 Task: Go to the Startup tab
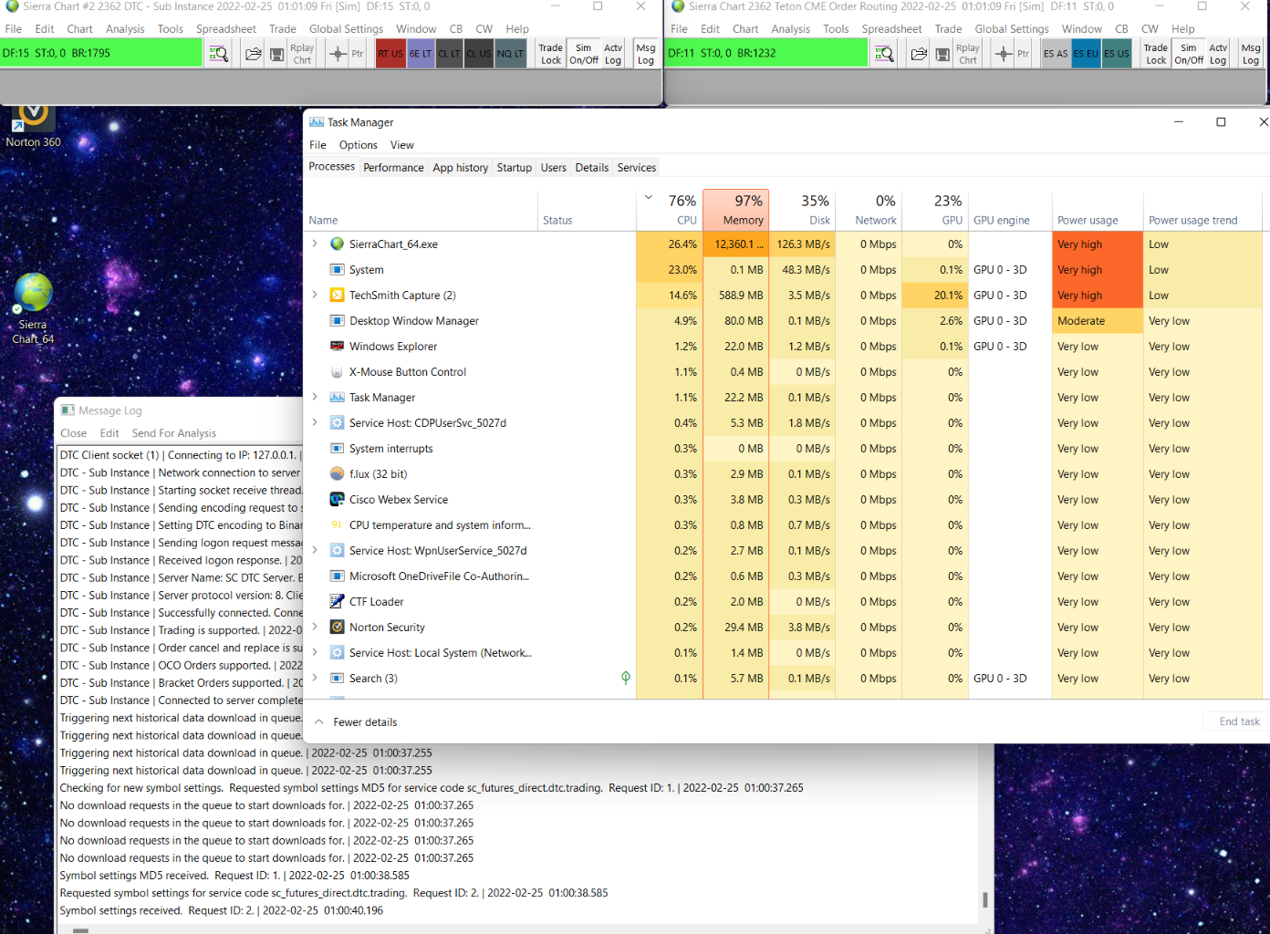click(515, 168)
